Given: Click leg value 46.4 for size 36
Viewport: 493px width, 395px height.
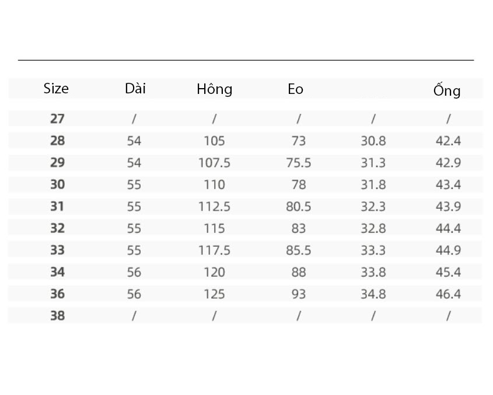Looking at the screenshot, I should coord(448,294).
